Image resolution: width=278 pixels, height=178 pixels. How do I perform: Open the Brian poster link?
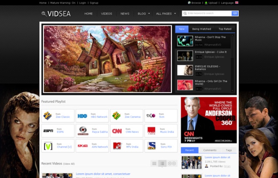(x=227, y=166)
